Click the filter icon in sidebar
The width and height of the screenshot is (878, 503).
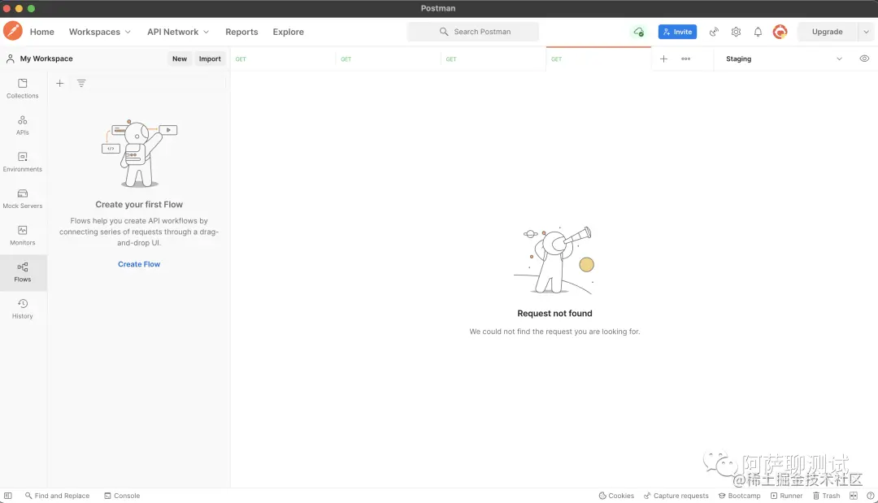(81, 84)
